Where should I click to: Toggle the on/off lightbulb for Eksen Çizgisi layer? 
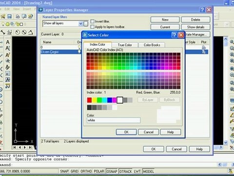(79, 52)
